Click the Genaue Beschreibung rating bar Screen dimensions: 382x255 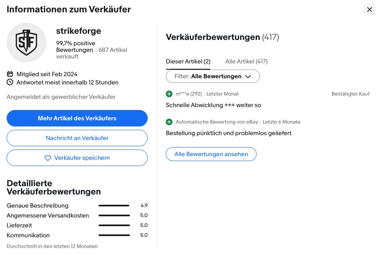point(114,206)
